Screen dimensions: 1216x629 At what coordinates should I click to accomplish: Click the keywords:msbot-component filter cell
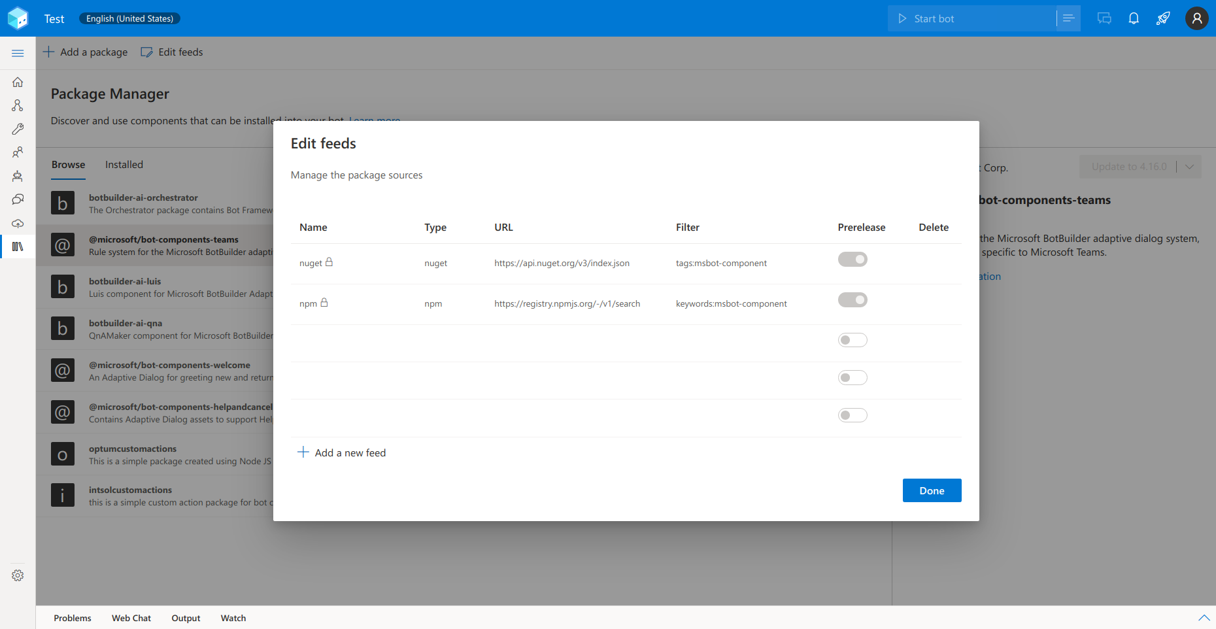(731, 303)
